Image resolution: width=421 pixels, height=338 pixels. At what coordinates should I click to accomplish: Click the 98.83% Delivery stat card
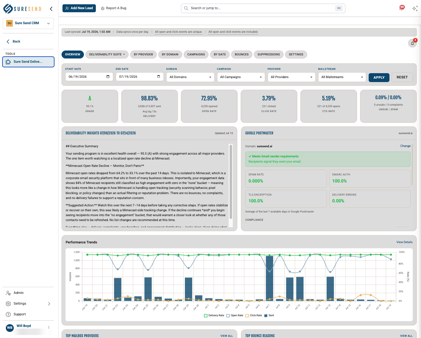pos(149,106)
